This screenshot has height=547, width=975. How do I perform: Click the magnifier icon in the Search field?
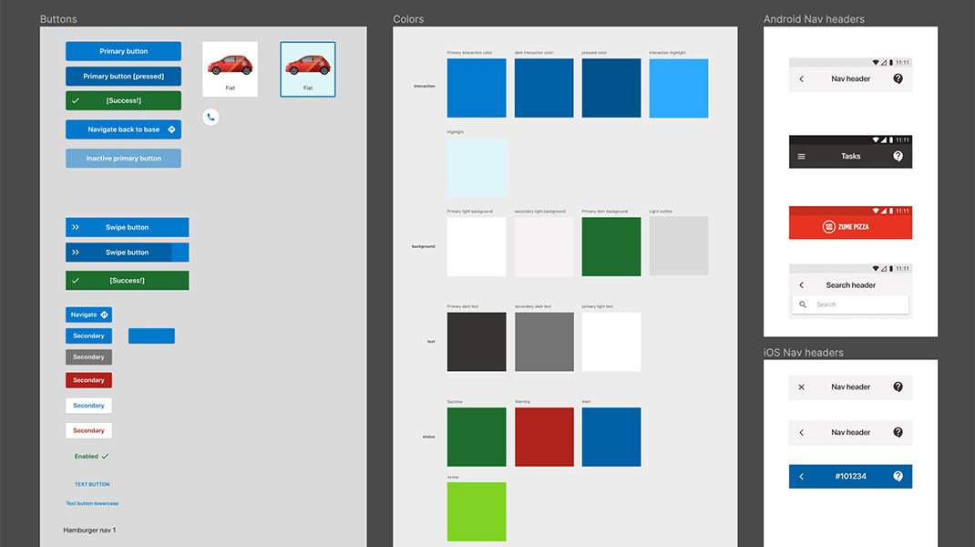tap(803, 304)
